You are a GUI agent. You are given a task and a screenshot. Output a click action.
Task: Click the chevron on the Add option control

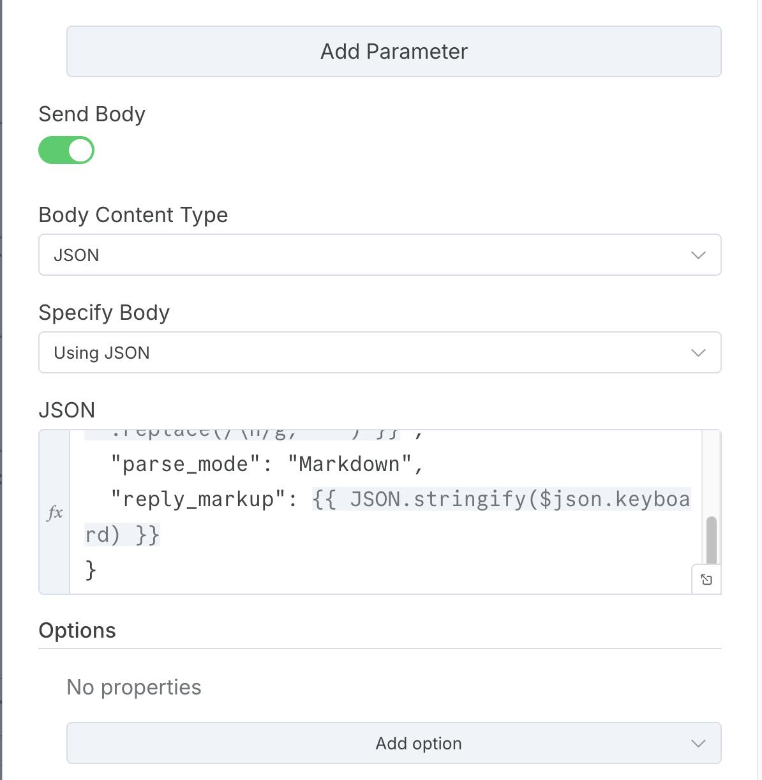click(696, 743)
